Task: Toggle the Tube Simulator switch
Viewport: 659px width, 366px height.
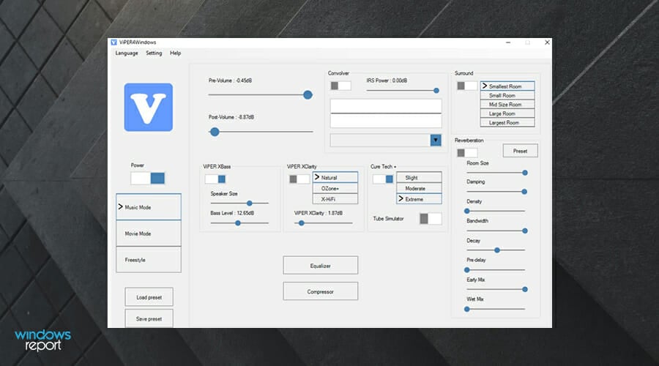Action: (x=430, y=218)
